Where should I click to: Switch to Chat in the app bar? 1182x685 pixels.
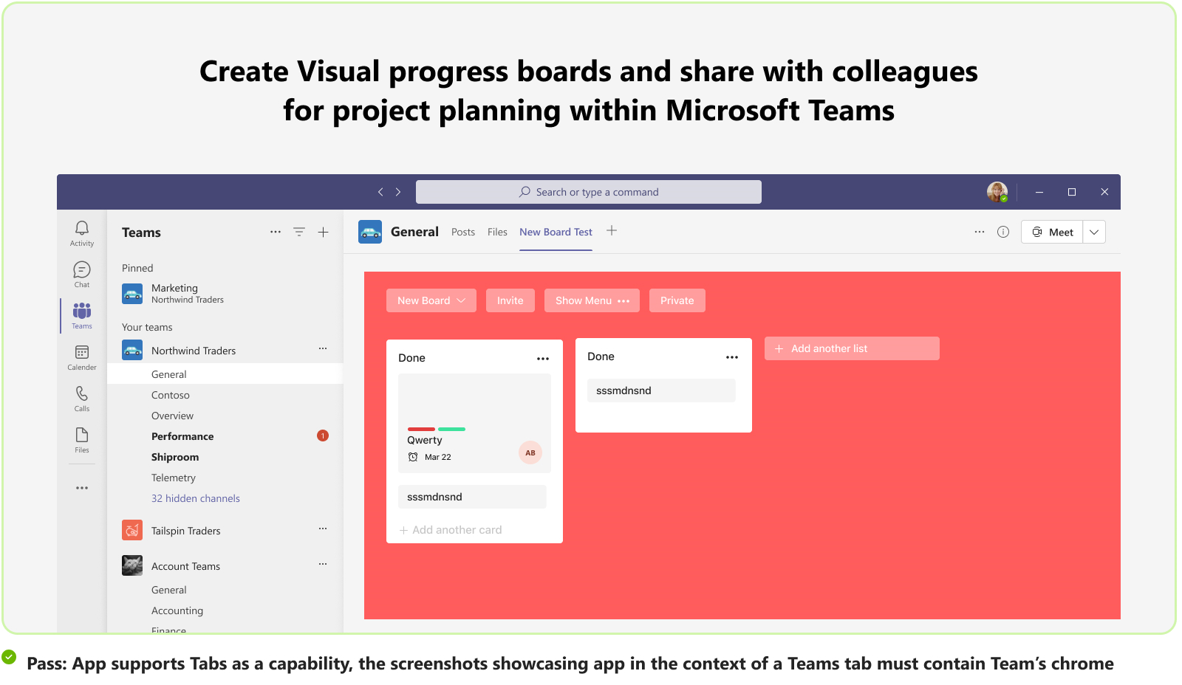tap(80, 274)
